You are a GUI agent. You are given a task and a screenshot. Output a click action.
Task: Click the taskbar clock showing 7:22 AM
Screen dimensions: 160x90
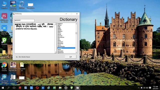(155, 88)
